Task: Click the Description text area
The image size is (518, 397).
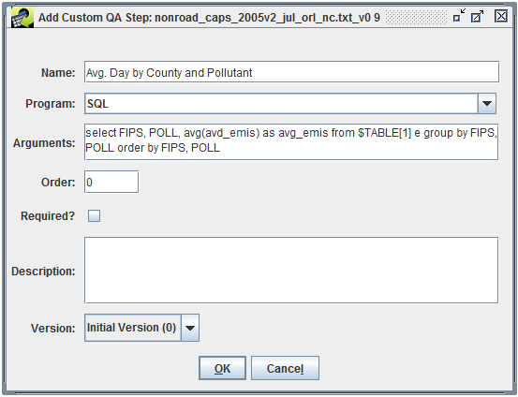Action: [x=291, y=271]
